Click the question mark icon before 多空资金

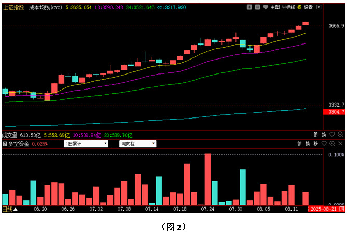5,144
